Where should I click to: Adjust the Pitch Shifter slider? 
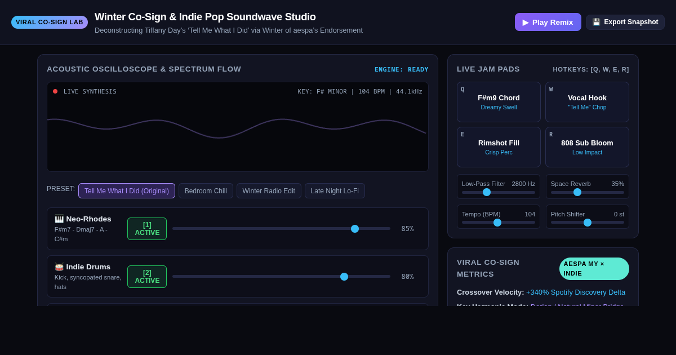point(588,223)
